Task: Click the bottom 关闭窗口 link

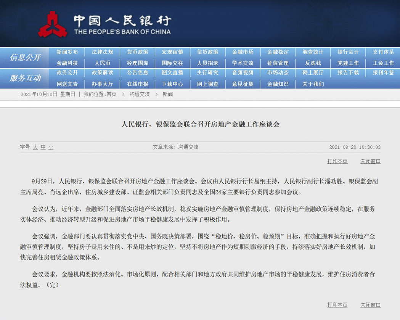Action: (x=370, y=305)
